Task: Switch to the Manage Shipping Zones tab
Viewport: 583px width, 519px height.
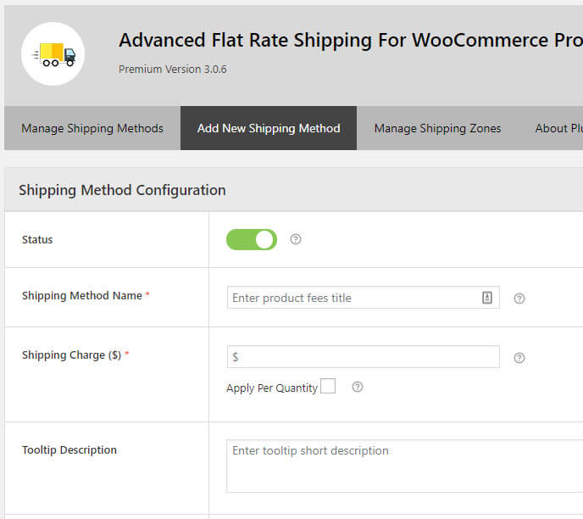Action: pyautogui.click(x=437, y=128)
